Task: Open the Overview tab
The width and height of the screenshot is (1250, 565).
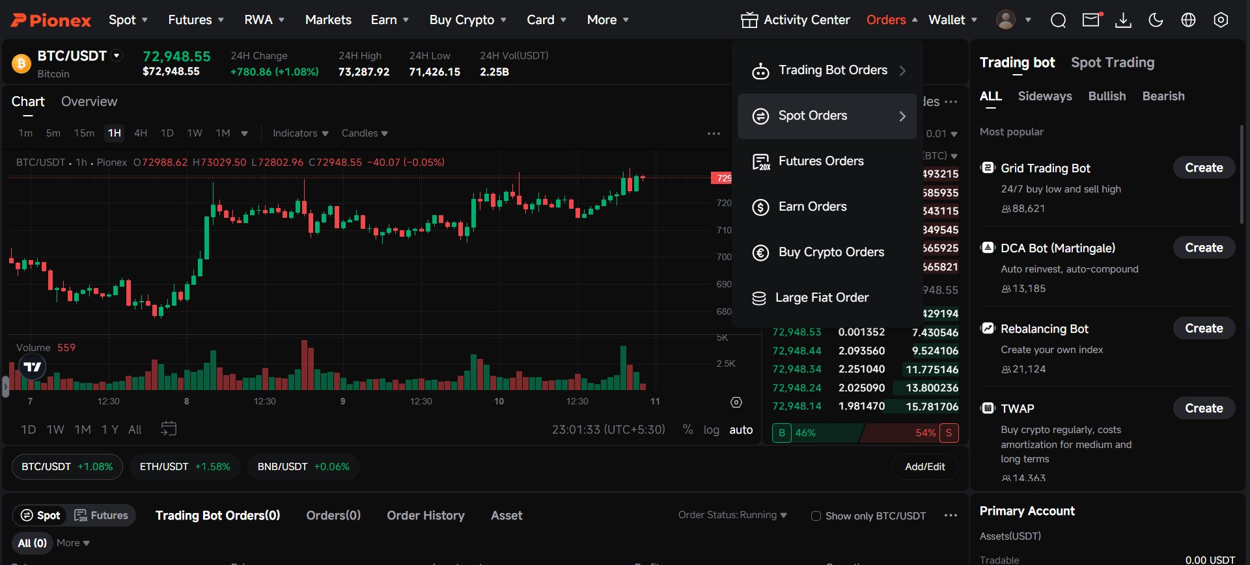Action: click(89, 101)
